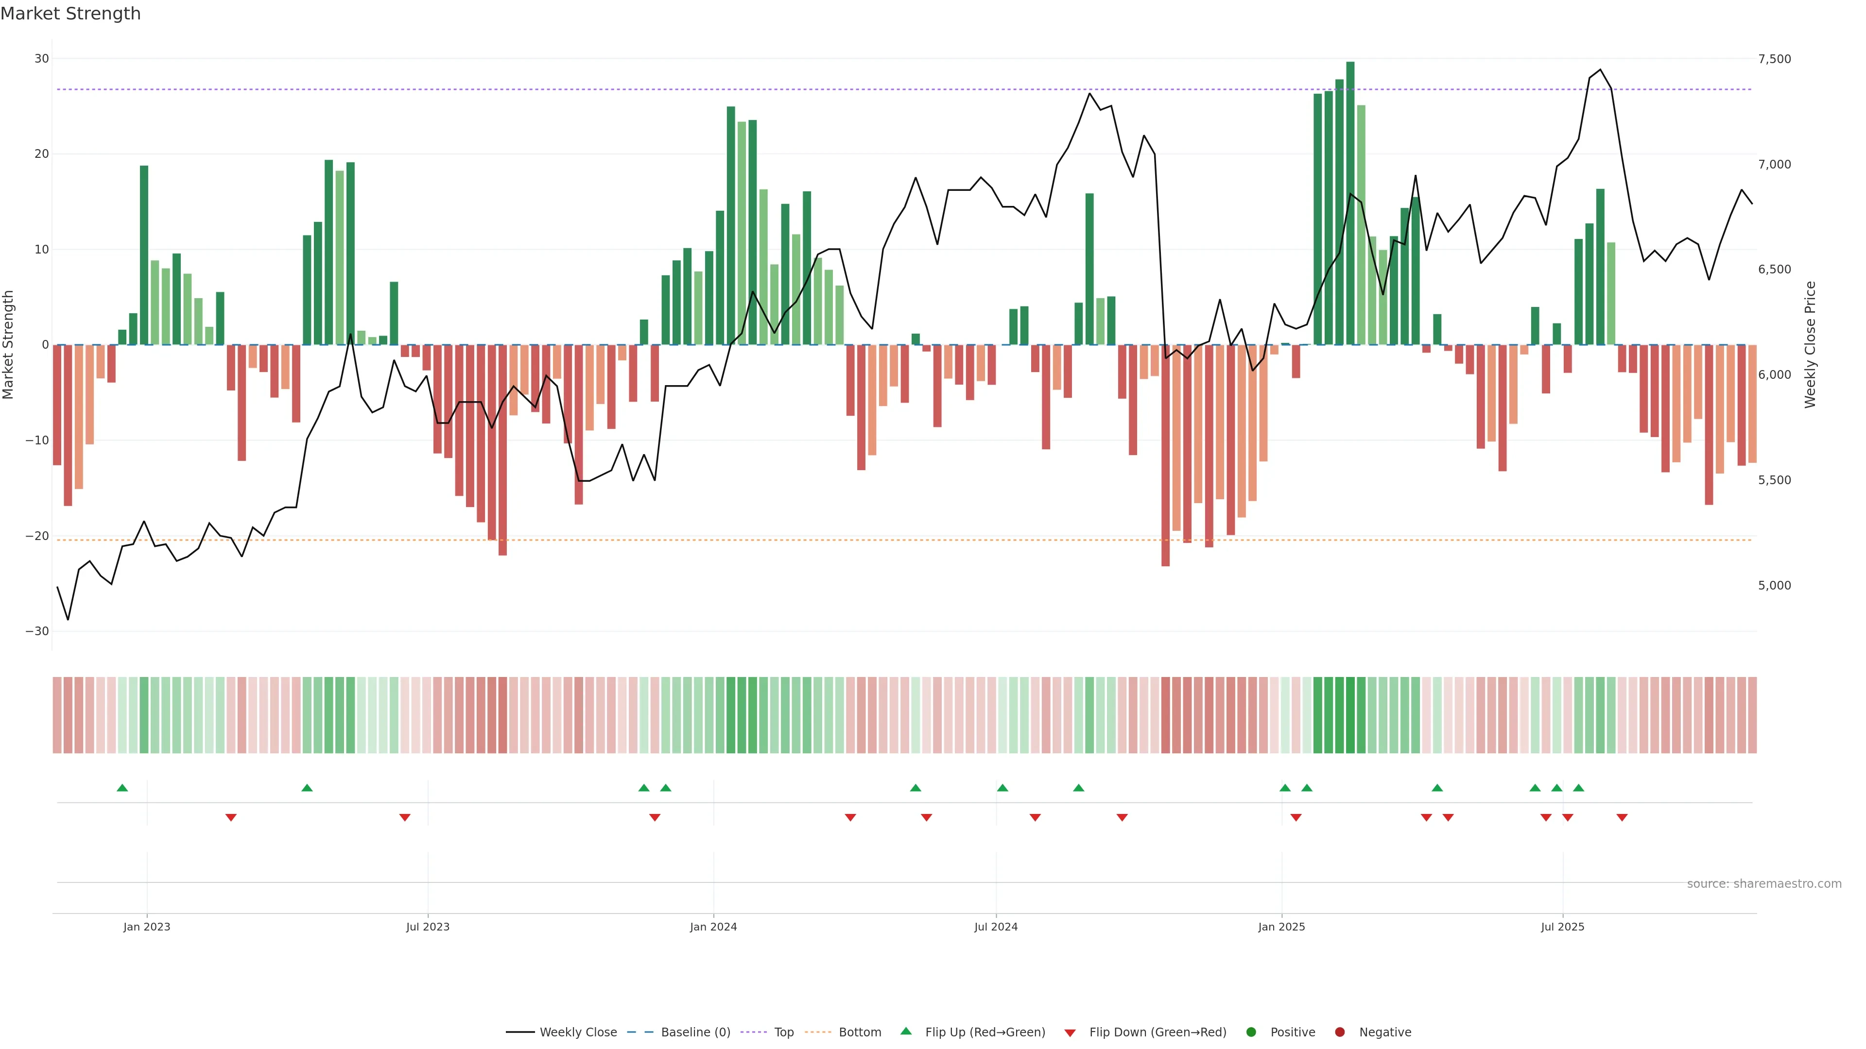Click the source: sharemaestro.com text
This screenshot has height=1049, width=1866.
pos(1764,883)
